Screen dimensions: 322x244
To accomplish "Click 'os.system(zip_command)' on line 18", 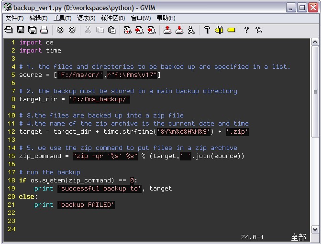I will tap(72, 180).
